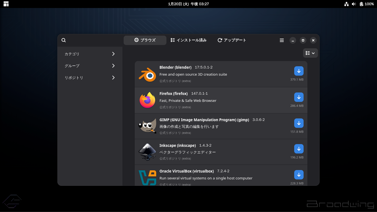Click the 379.1 MB size label
377x212 pixels.
point(297,79)
